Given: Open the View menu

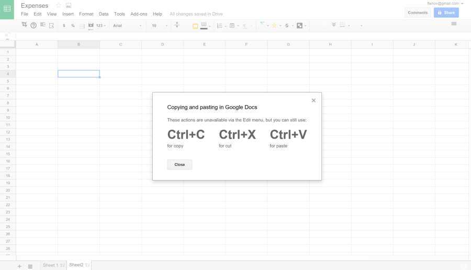Looking at the screenshot, I should pyautogui.click(x=52, y=14).
